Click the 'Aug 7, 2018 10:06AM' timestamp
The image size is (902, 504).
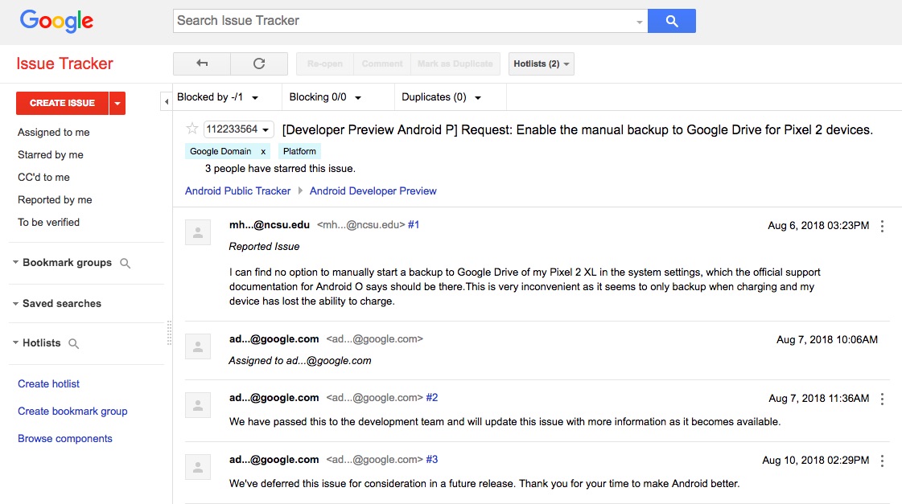point(827,340)
